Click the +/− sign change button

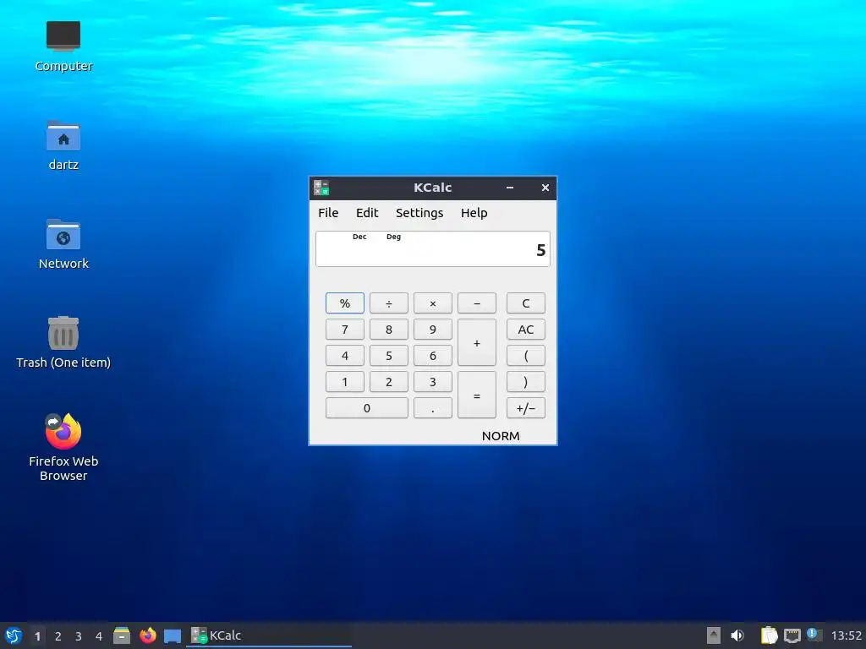point(526,408)
